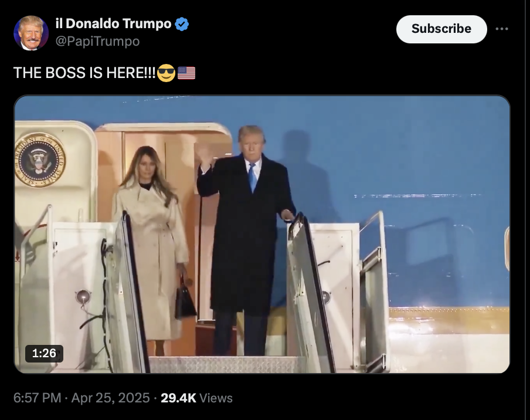530x420 pixels.
Task: Click the Apr 25, 2025 post date
Action: (x=110, y=398)
